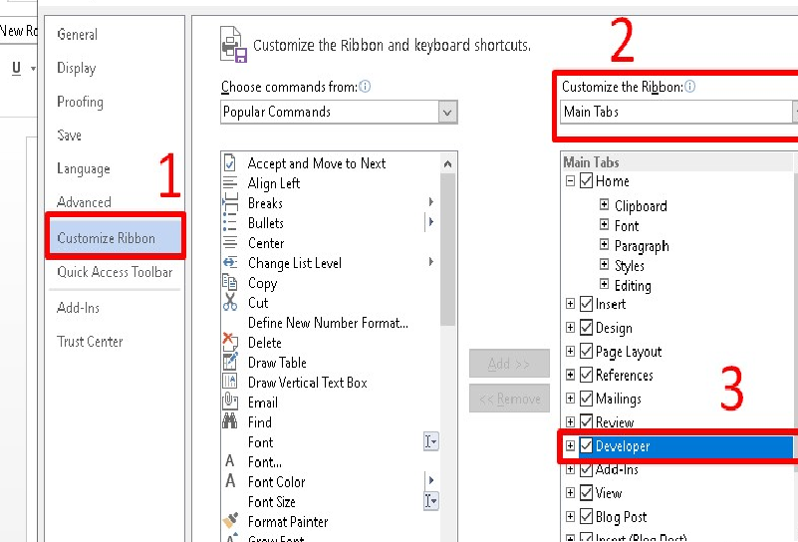
Task: Click the Underline dropdown arrow in Word
Action: click(33, 68)
